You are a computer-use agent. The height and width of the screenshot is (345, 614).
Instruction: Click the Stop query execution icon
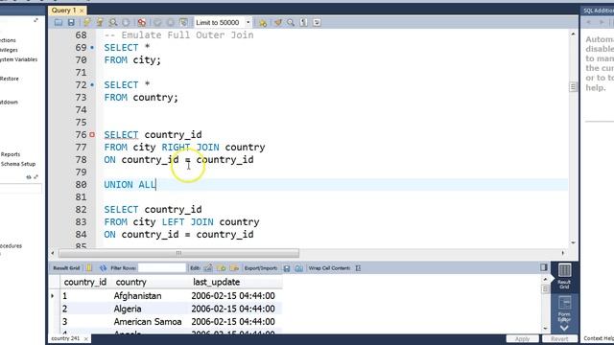click(126, 23)
